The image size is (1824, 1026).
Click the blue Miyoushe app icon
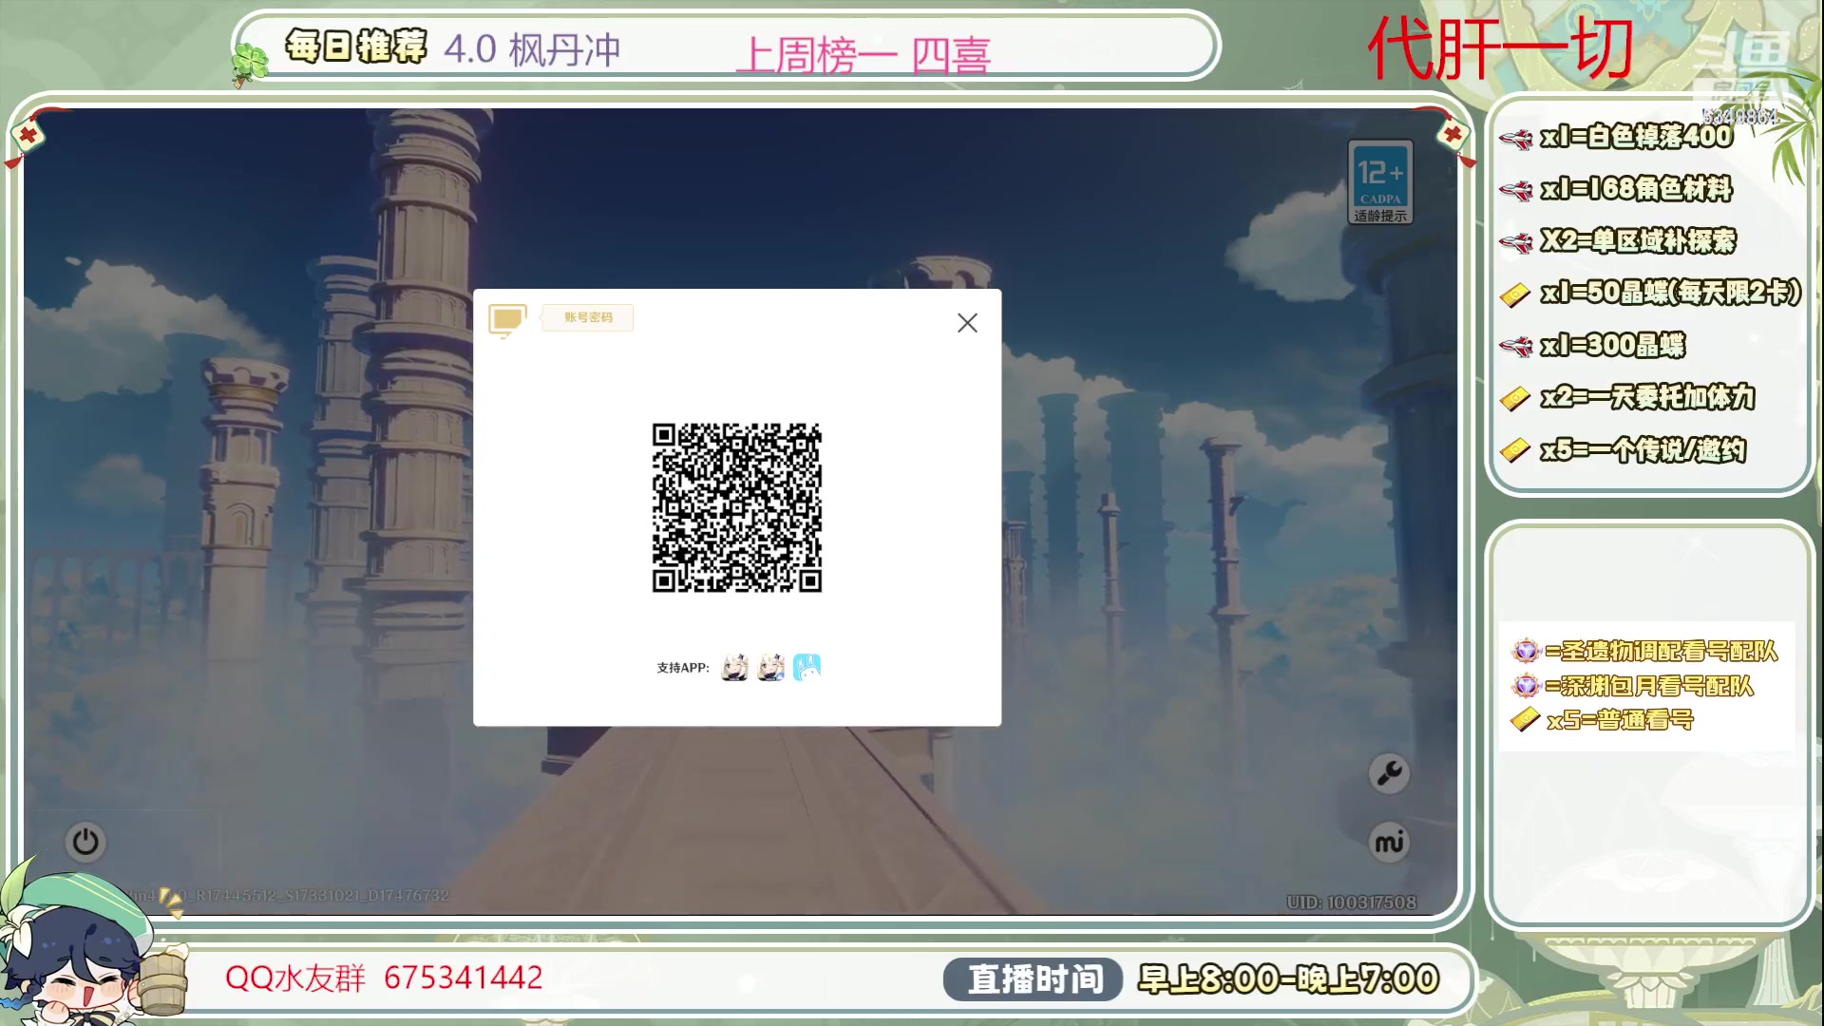coord(807,668)
